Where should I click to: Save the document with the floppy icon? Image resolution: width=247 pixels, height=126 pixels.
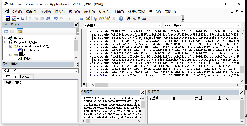pyautogui.click(x=23, y=19)
